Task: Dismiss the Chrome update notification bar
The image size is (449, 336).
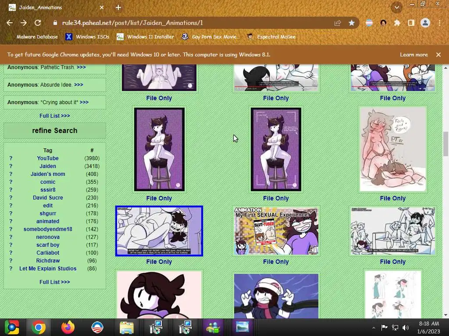Action: (x=438, y=55)
